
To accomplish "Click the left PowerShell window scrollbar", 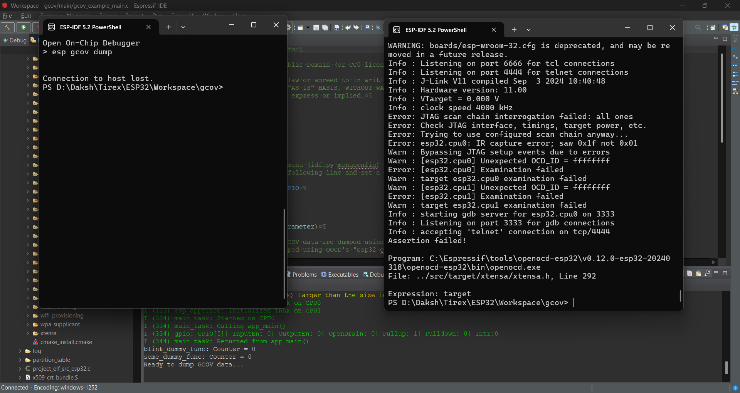I will 284,254.
